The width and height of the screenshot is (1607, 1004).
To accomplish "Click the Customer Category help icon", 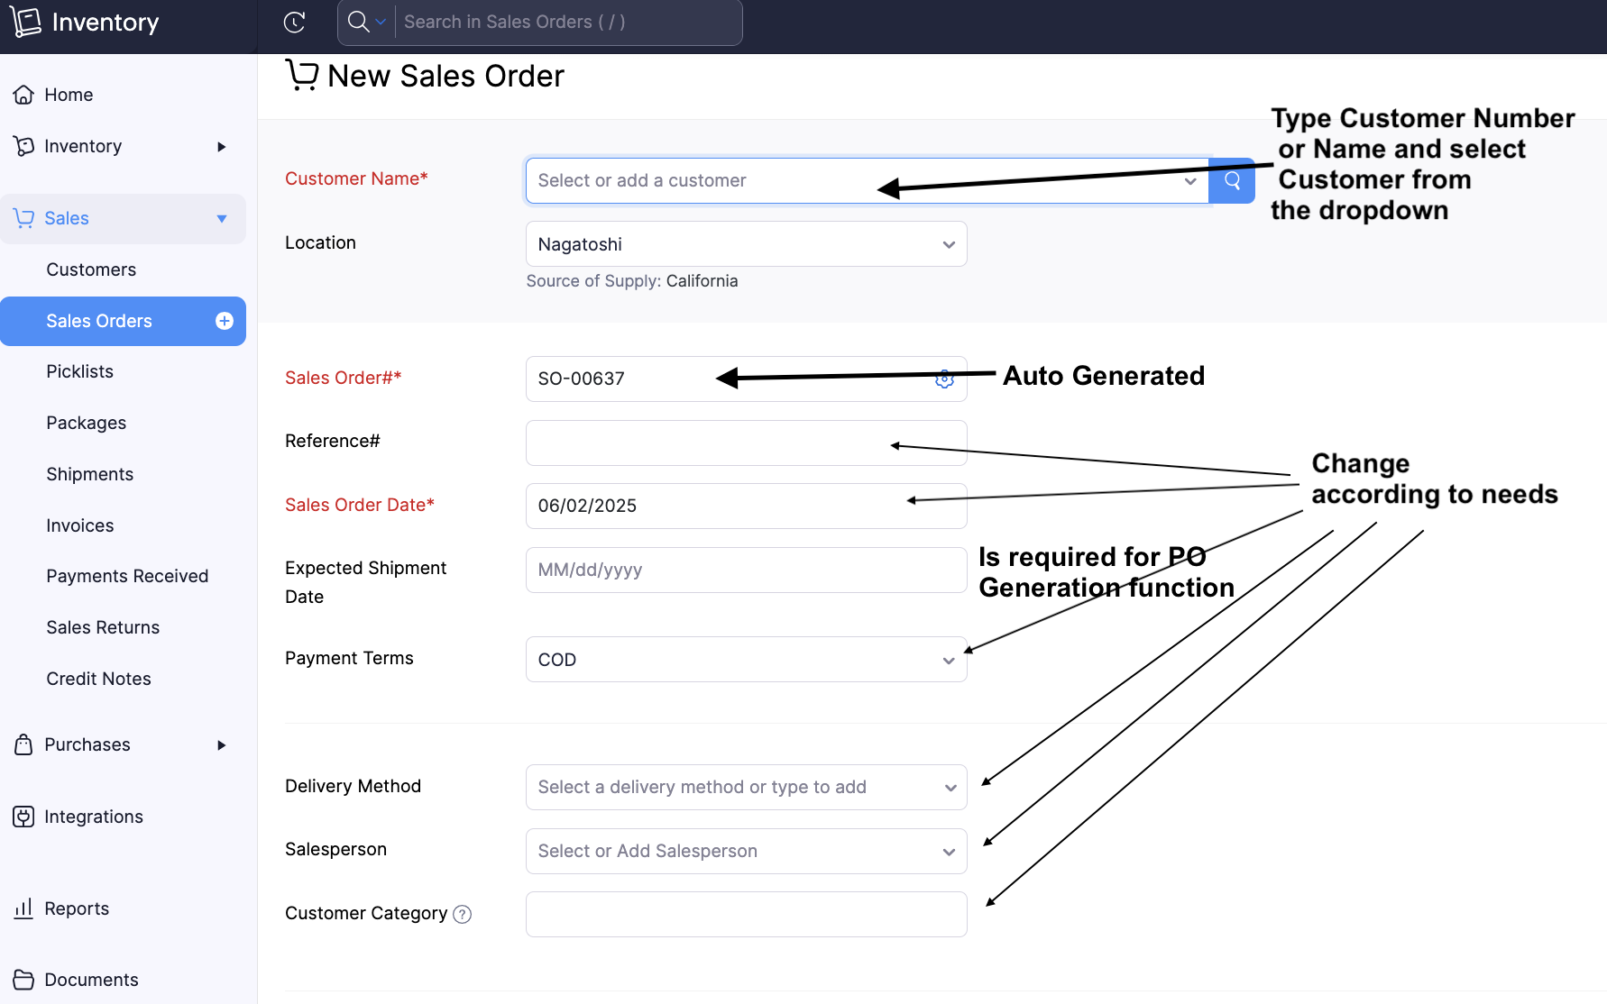I will pos(463,914).
